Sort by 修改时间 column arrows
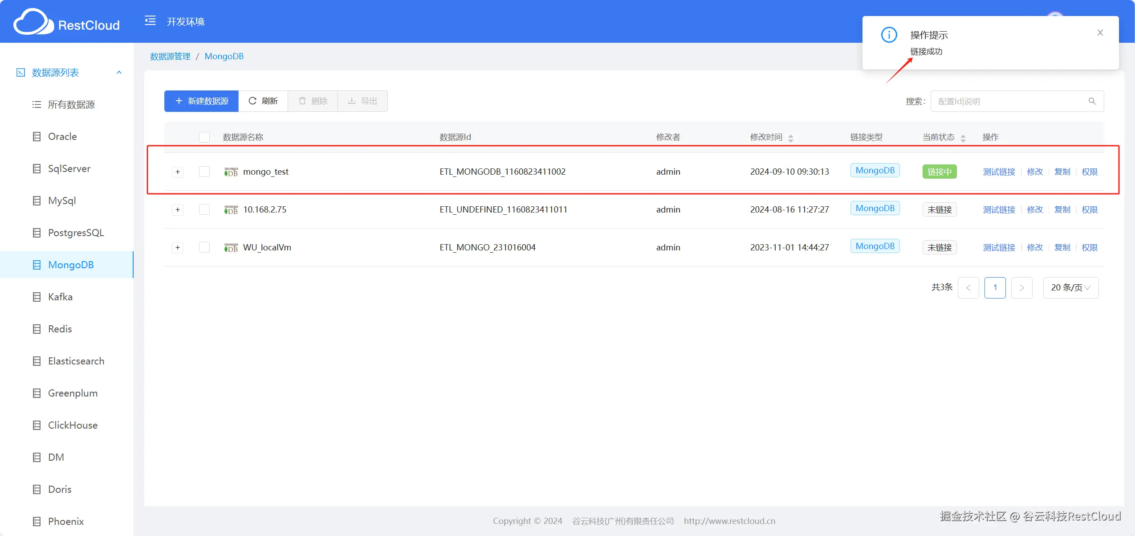 791,138
